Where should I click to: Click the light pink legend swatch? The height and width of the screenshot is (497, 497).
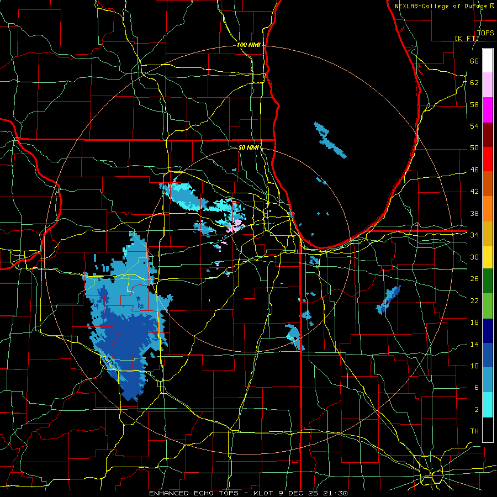tap(488, 85)
